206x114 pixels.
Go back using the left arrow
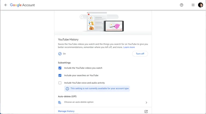(x=6, y=5)
